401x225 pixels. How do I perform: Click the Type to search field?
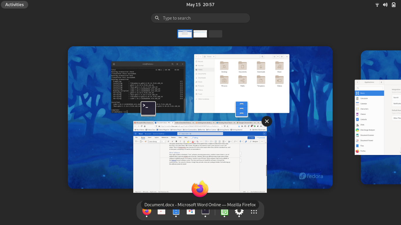click(201, 18)
